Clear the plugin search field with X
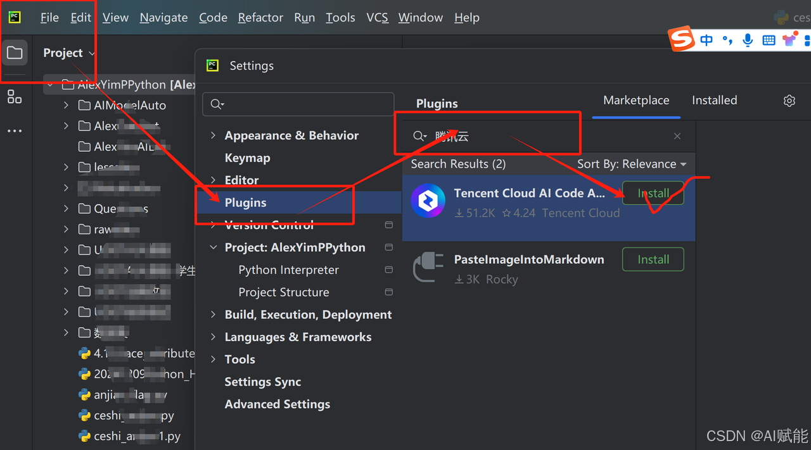Viewport: 811px width, 450px height. (x=677, y=136)
